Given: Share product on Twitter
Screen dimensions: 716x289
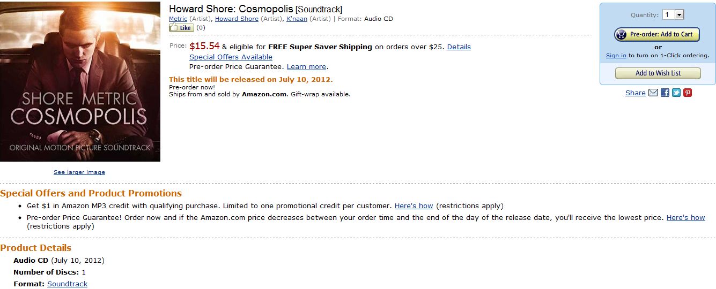Looking at the screenshot, I should click(676, 93).
